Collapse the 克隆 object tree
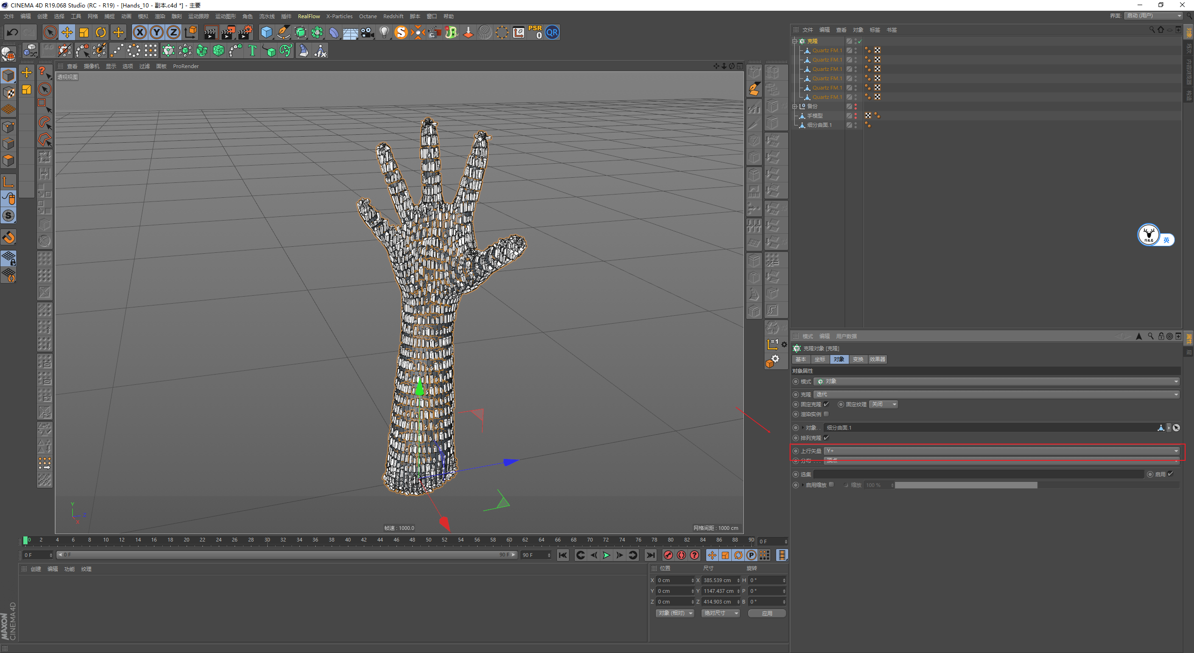Image resolution: width=1194 pixels, height=653 pixels. tap(794, 41)
